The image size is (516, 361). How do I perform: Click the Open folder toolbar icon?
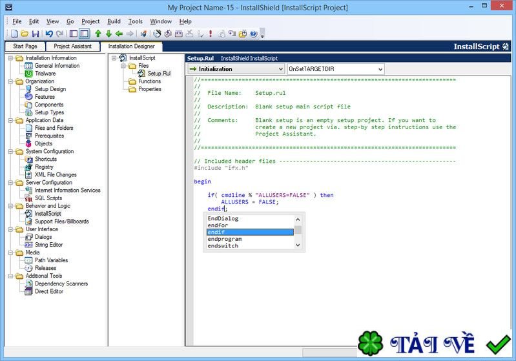pos(25,34)
